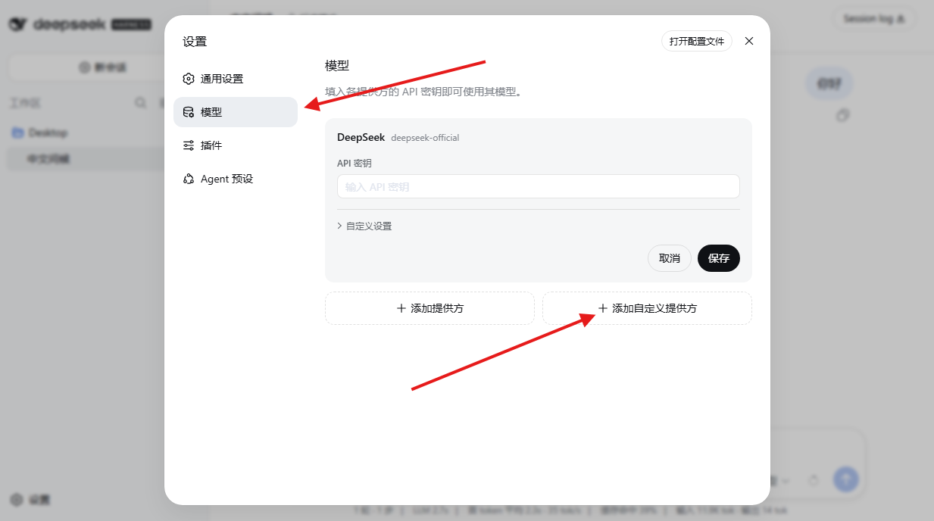Open the dropdown chevron left of send button

pyautogui.click(x=786, y=481)
